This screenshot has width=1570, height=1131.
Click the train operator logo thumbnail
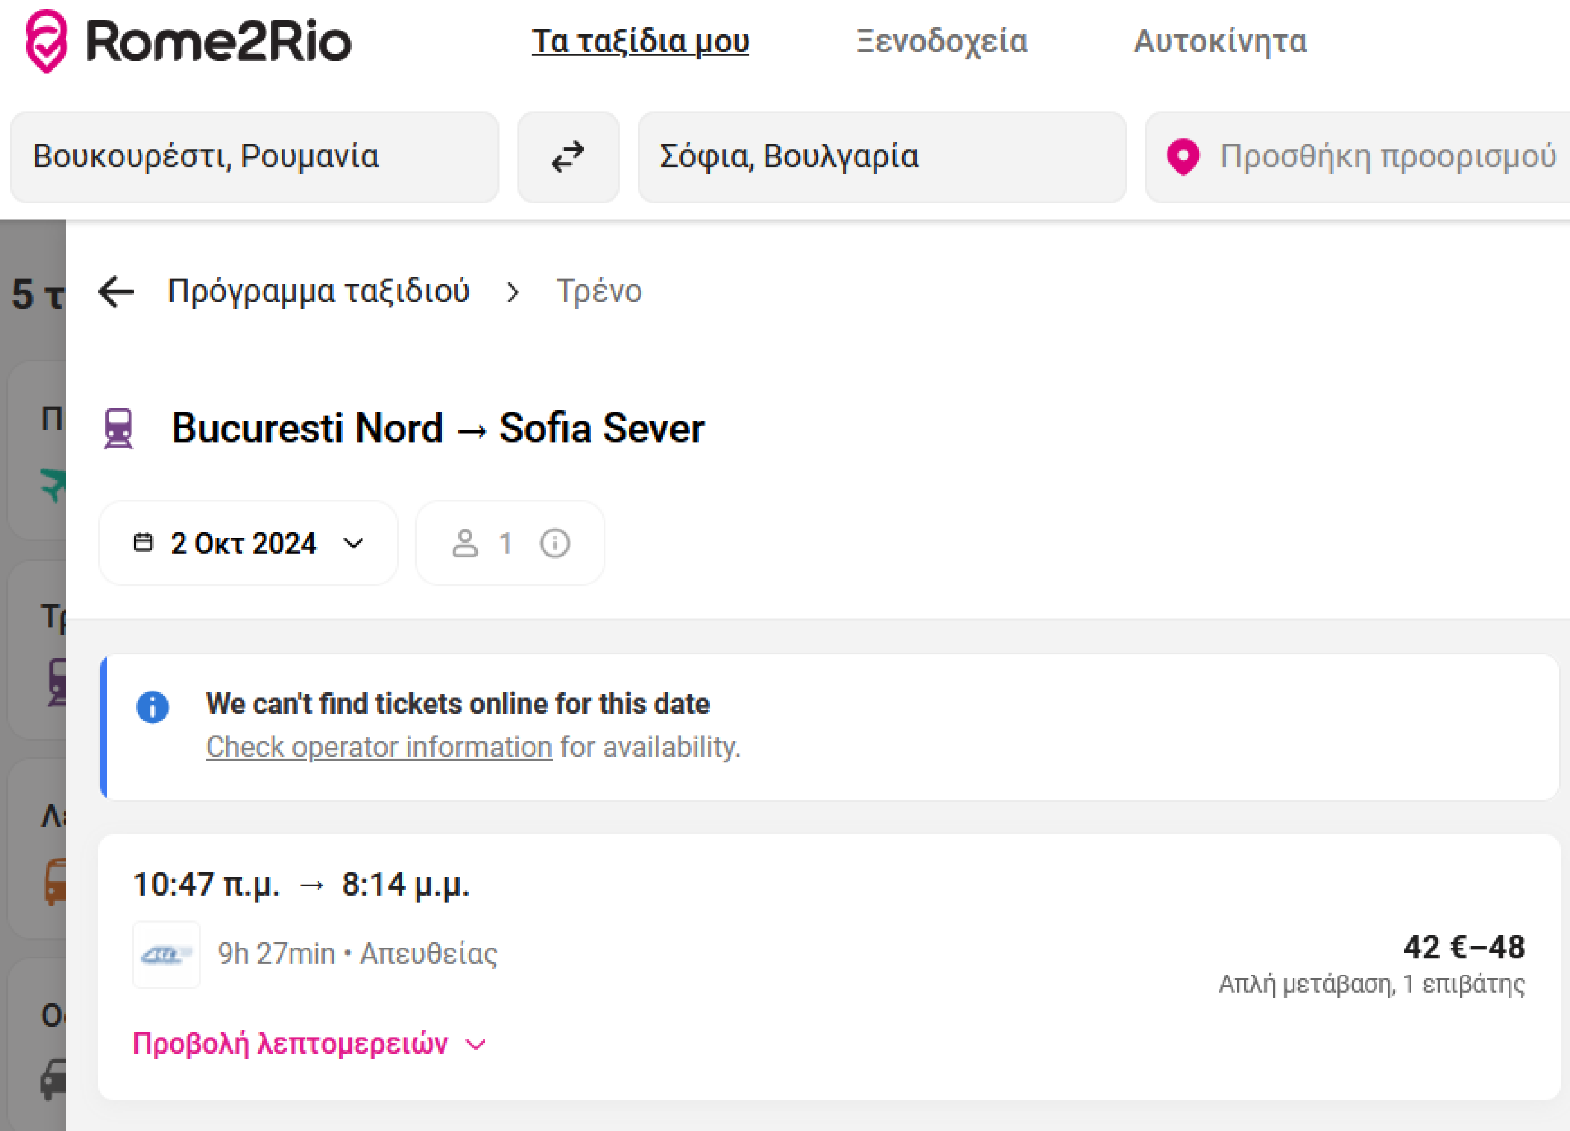[166, 955]
